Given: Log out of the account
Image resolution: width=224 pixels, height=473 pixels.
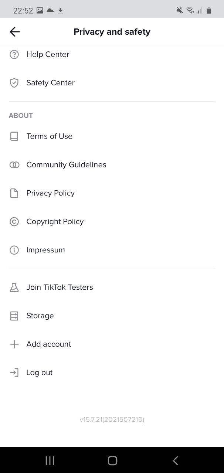Looking at the screenshot, I should (39, 372).
